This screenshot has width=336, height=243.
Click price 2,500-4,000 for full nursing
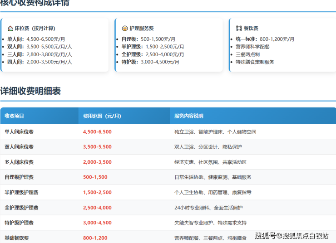click(x=97, y=208)
